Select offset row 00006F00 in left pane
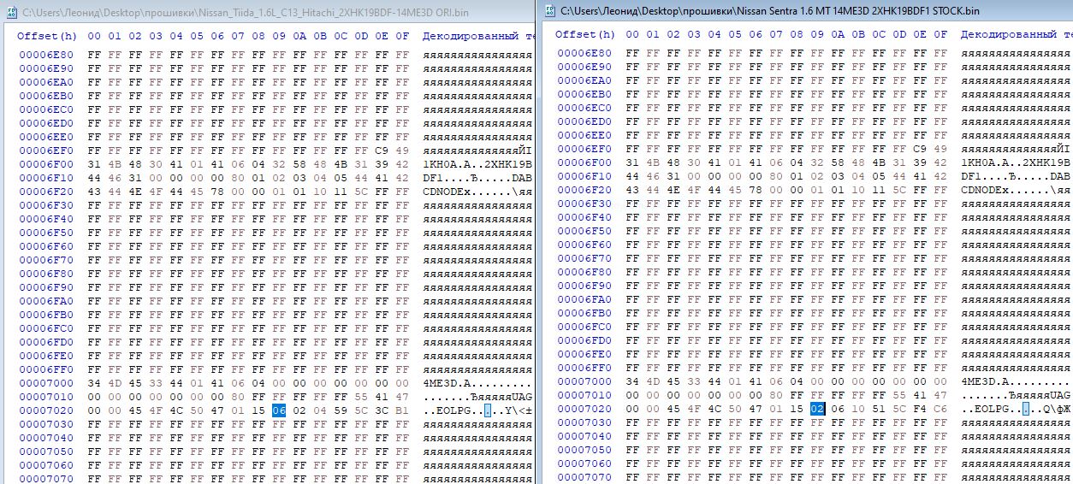This screenshot has width=1073, height=484. tap(46, 164)
